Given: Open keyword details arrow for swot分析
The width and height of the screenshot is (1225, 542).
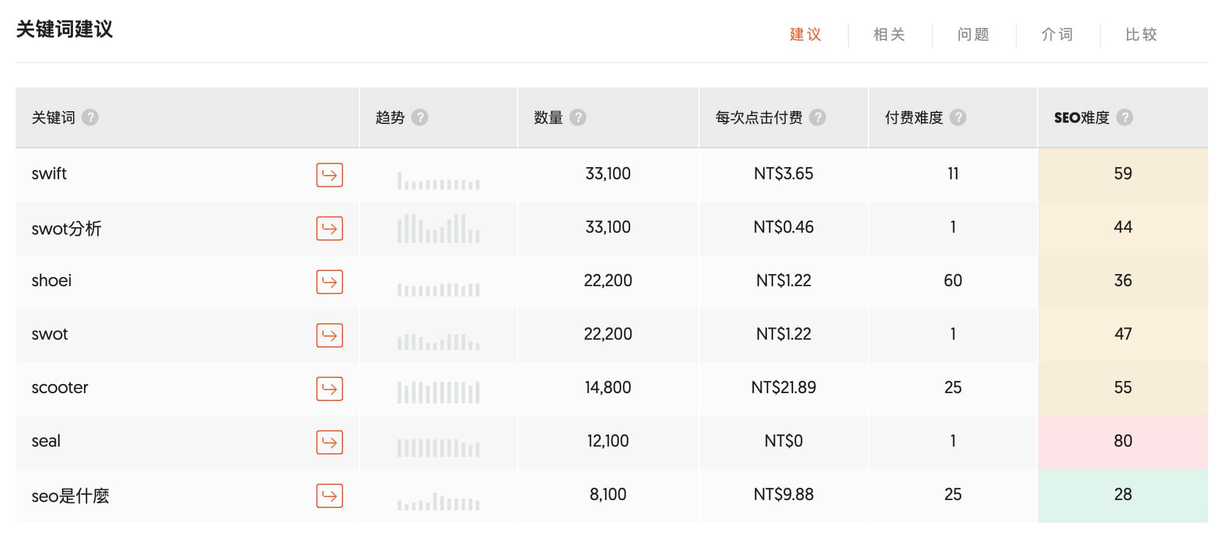Looking at the screenshot, I should click(x=329, y=228).
